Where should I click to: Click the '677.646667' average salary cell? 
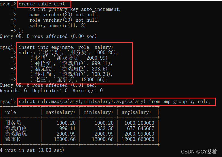click(x=141, y=128)
